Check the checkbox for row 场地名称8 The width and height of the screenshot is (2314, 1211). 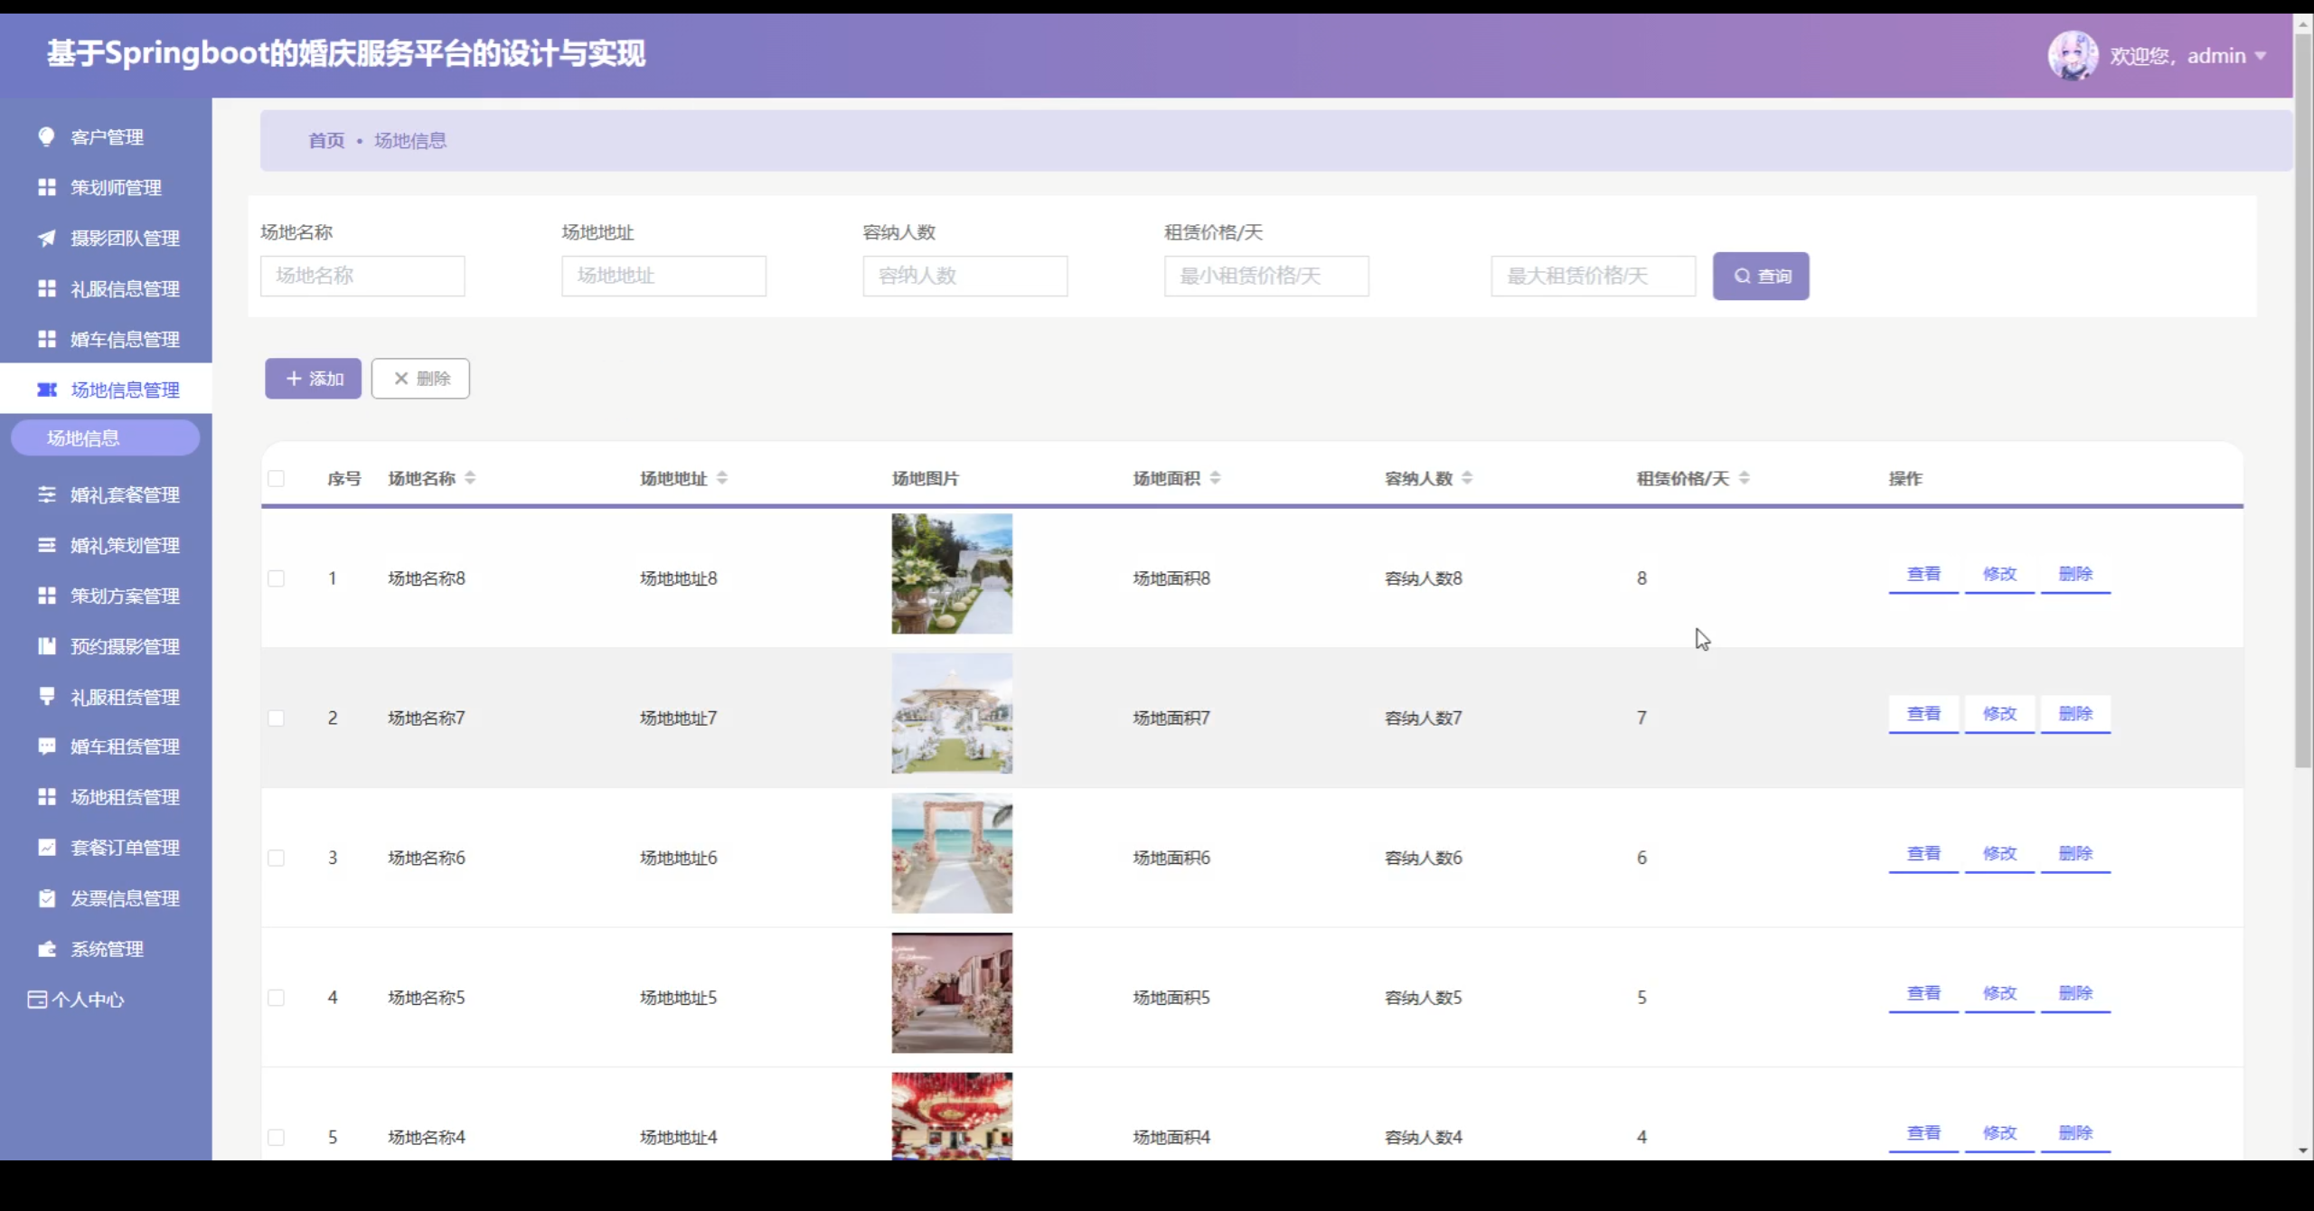coord(277,578)
